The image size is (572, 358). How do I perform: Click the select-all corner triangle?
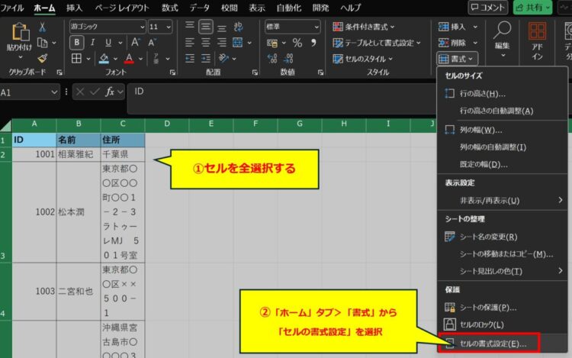(x=5, y=126)
